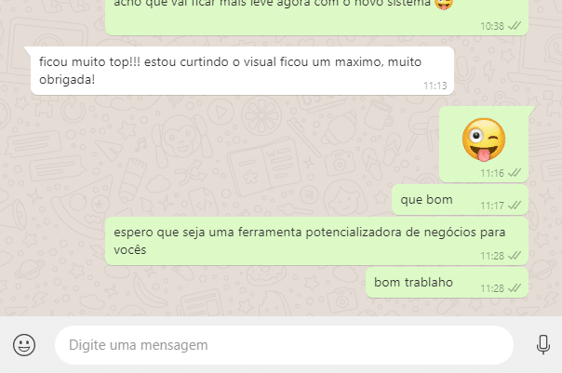Select the large winking tongue emoji message

click(484, 140)
